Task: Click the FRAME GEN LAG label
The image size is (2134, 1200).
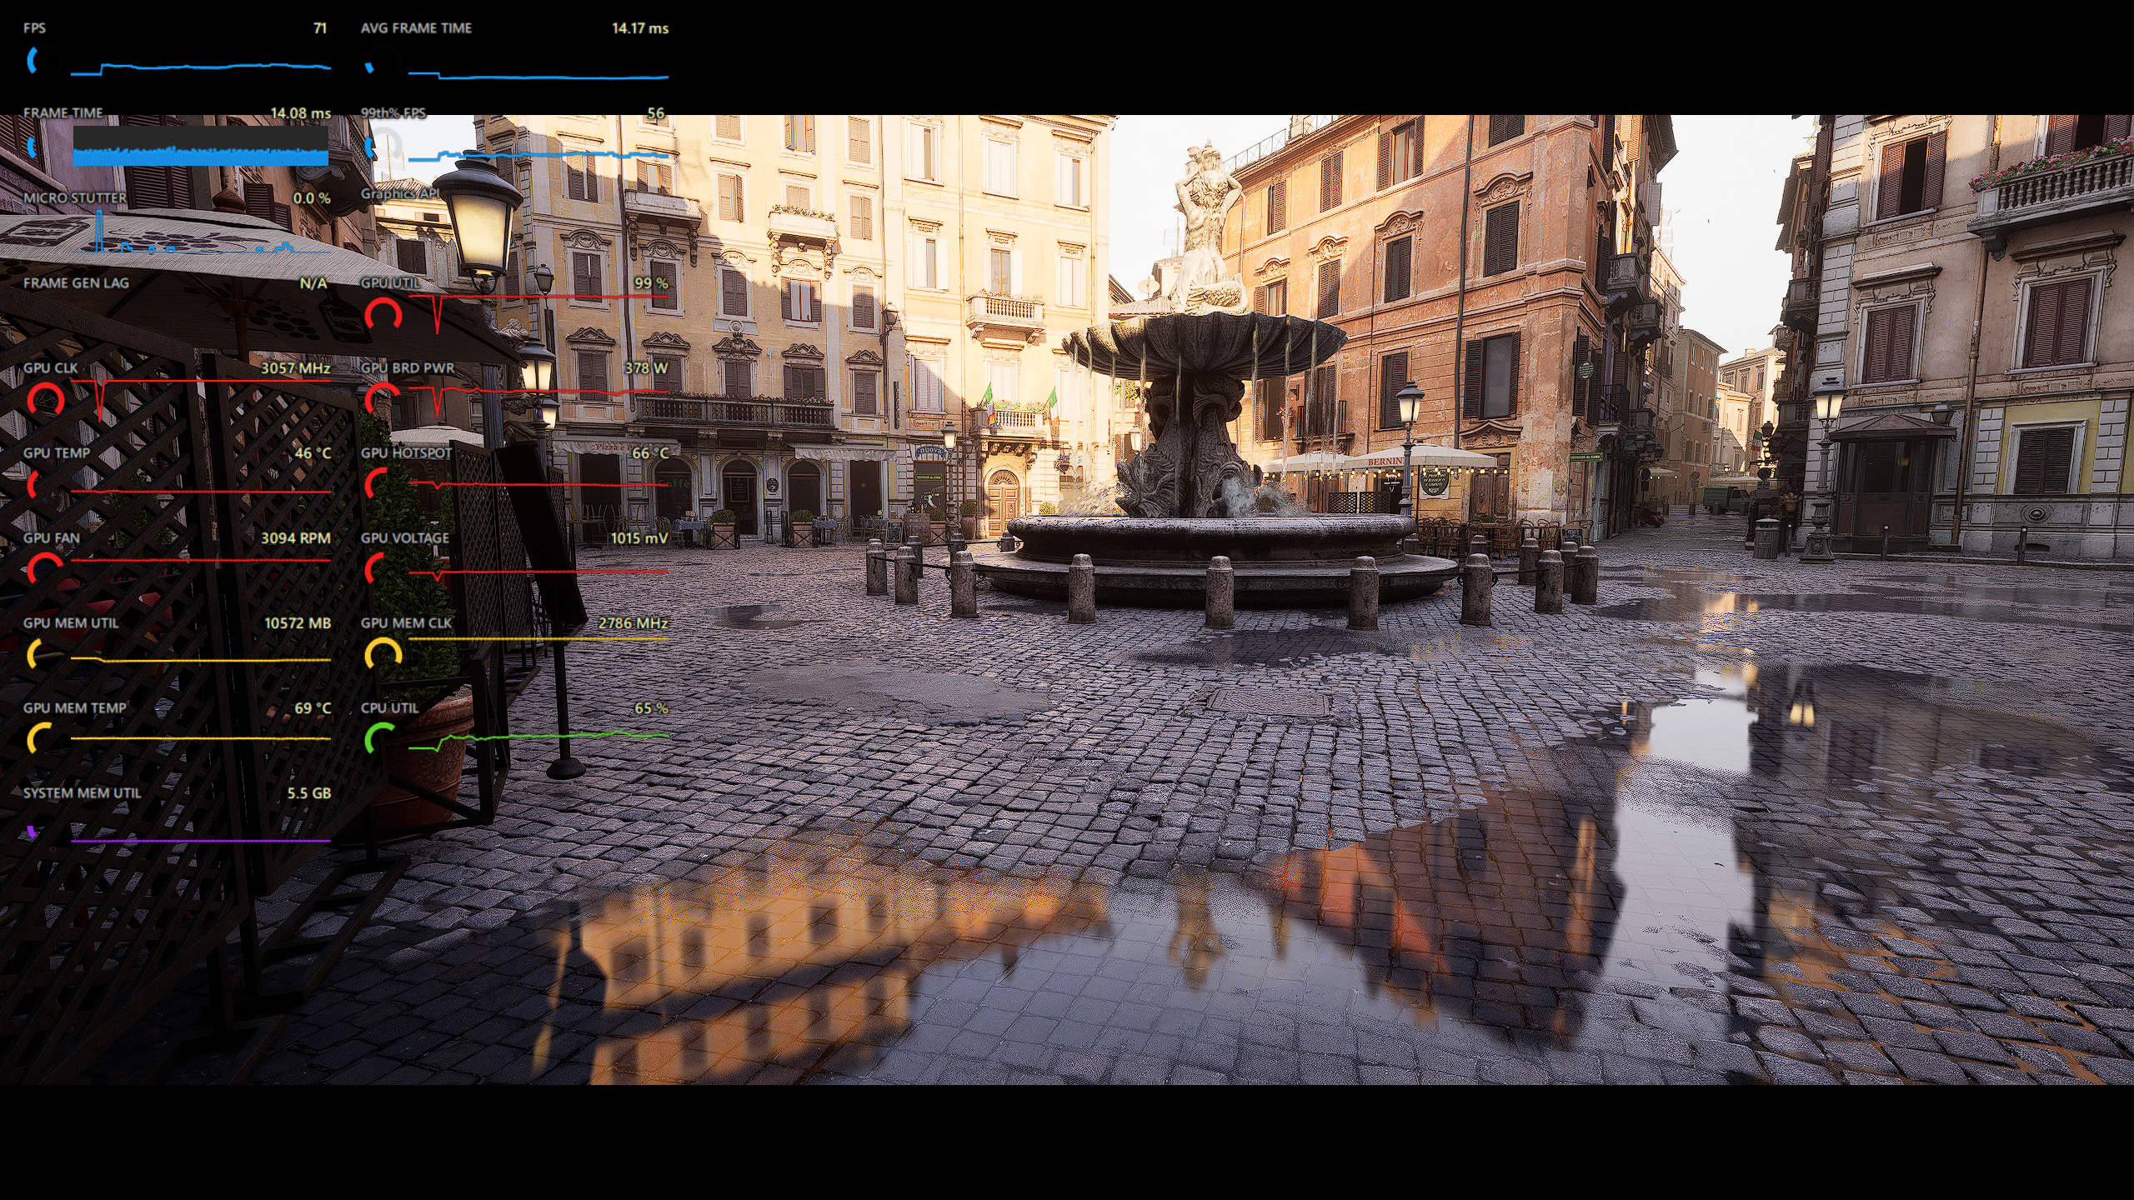Action: pos(76,283)
